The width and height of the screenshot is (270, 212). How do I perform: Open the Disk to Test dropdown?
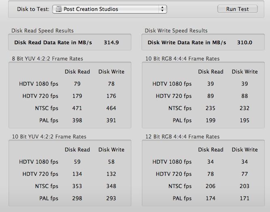109,9
